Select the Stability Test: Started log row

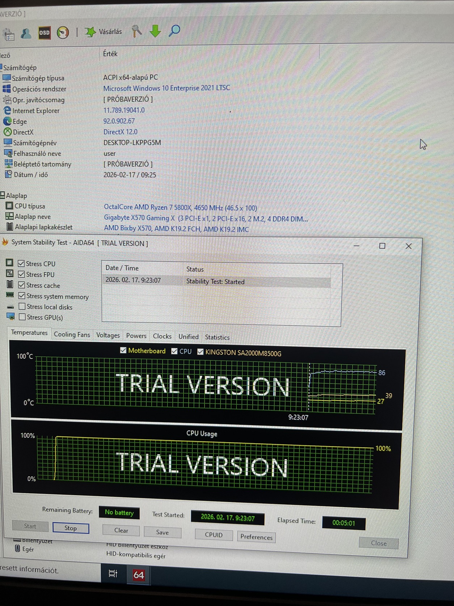pyautogui.click(x=217, y=281)
